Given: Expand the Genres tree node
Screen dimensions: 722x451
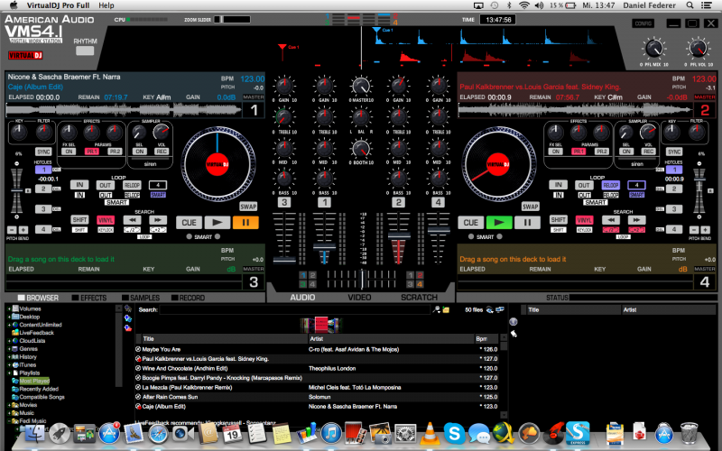Looking at the screenshot, I should [x=10, y=348].
